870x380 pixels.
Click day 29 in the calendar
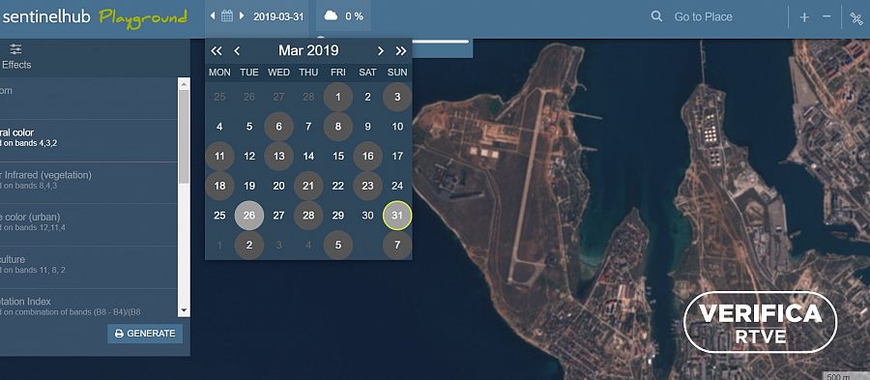tap(338, 216)
